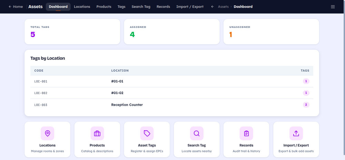345x160 pixels.
Task: Click the Tags by Location heading
Action: coord(48,58)
